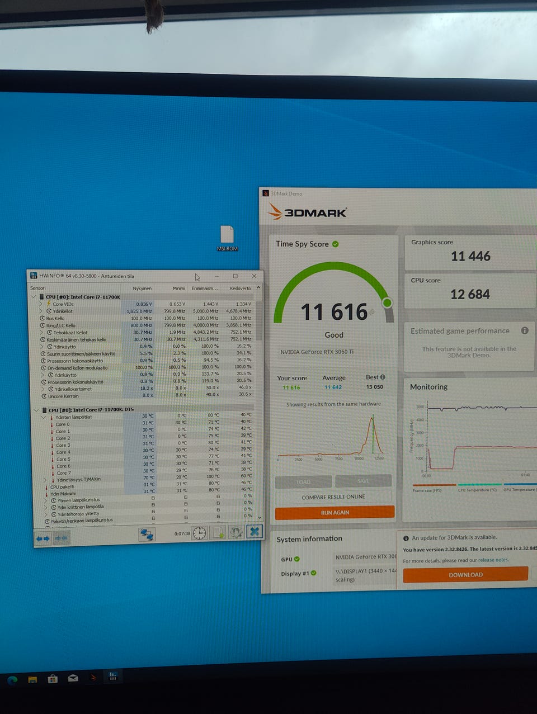Viewport: 537px width, 714px height.
Task: Open the release notes link
Action: 493,560
